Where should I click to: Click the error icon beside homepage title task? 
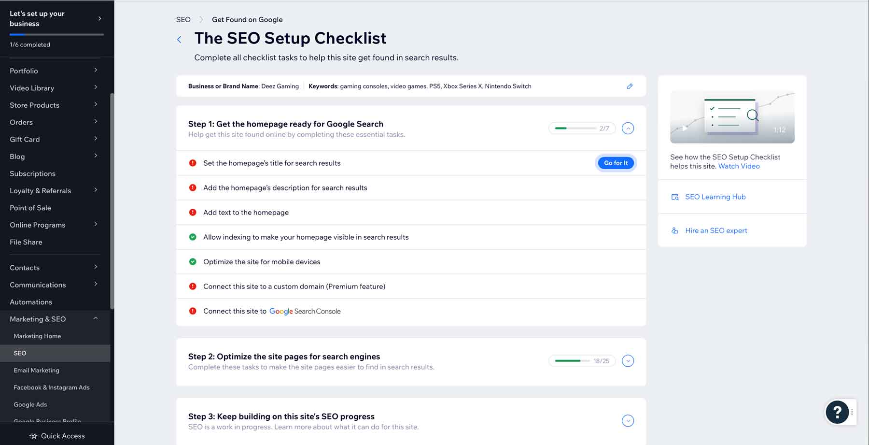192,163
